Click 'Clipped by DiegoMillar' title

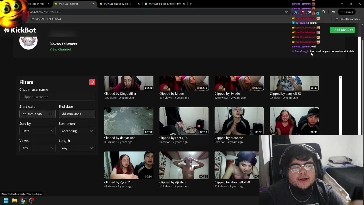pyautogui.click(x=120, y=94)
